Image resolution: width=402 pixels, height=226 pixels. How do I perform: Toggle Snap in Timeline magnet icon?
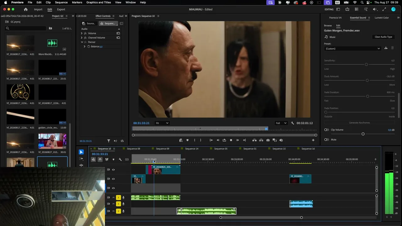100,159
